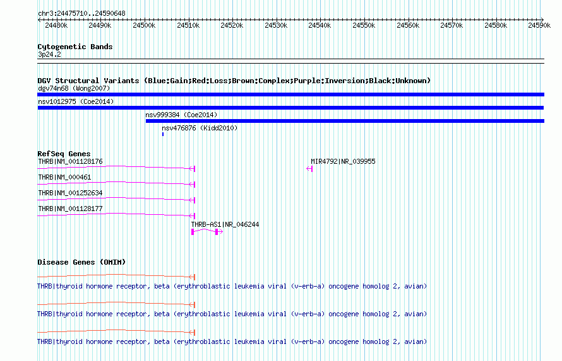This screenshot has width=562, height=361.
Task: Click the first orange OMIM THRB gene line
Action: [x=116, y=275]
